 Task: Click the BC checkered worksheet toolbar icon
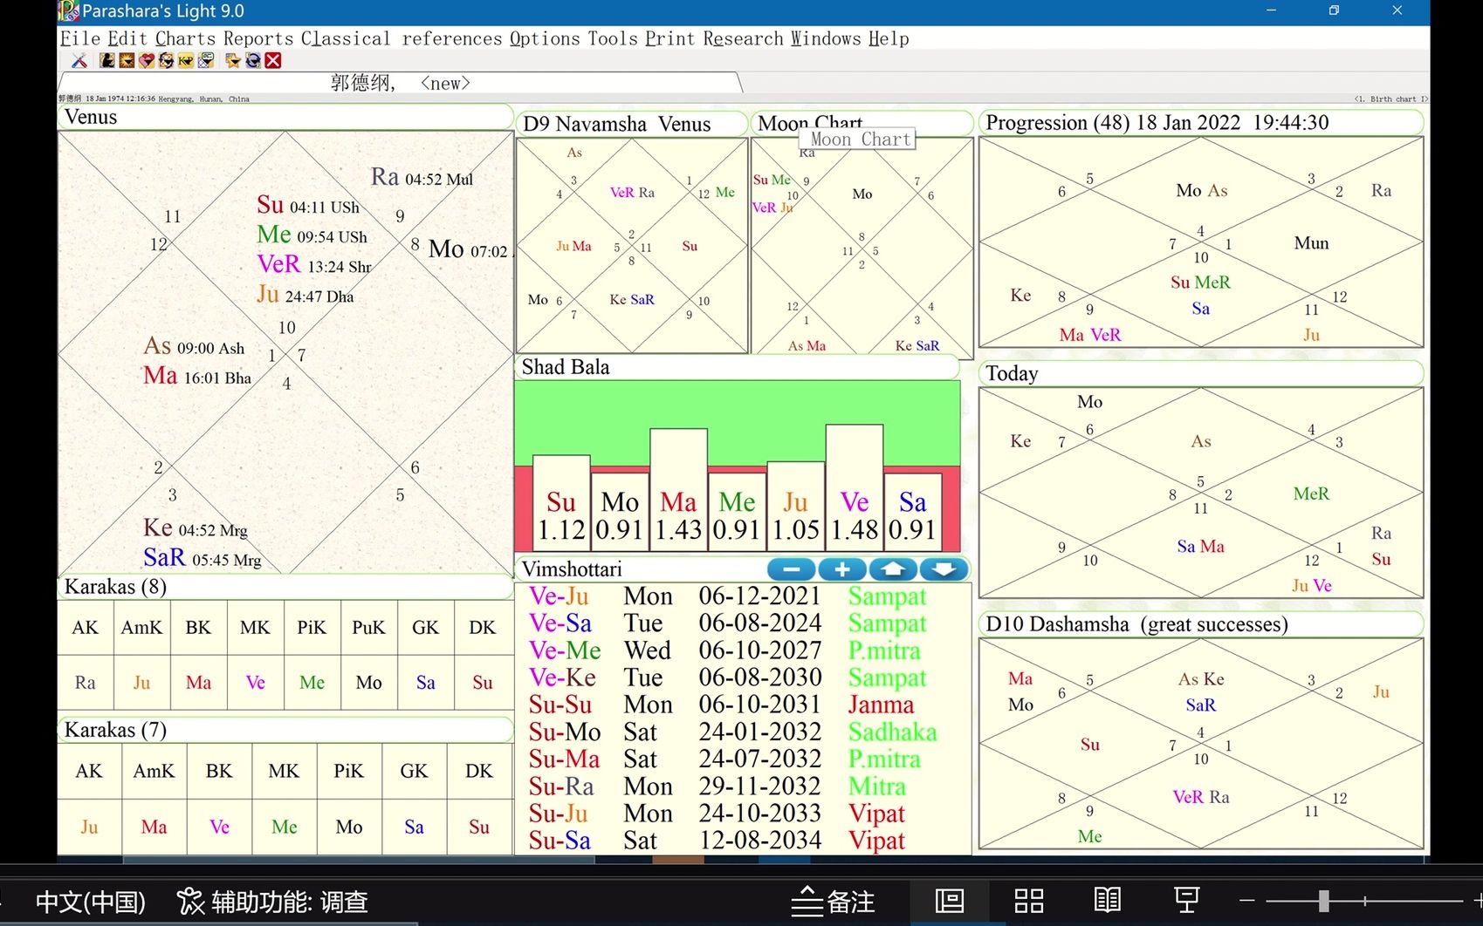tap(206, 60)
